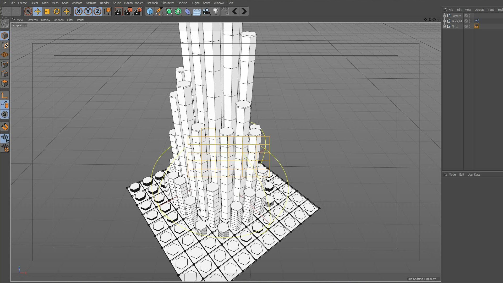
Task: Toggle SkyLight visibility dots
Action: point(470,21)
